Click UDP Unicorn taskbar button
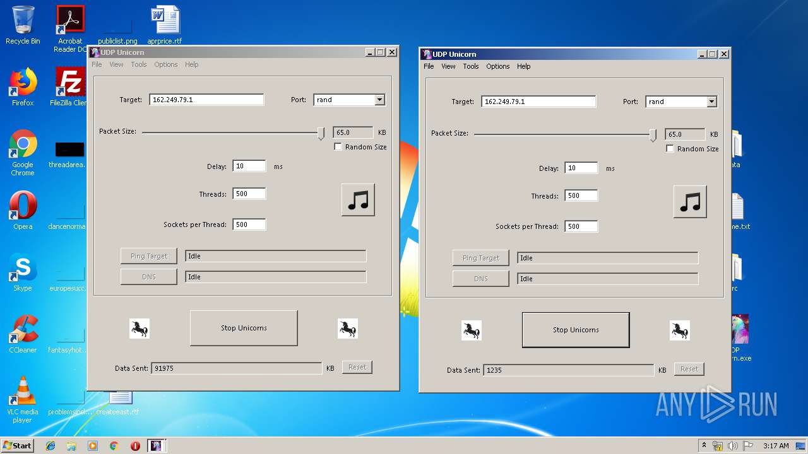 point(156,446)
